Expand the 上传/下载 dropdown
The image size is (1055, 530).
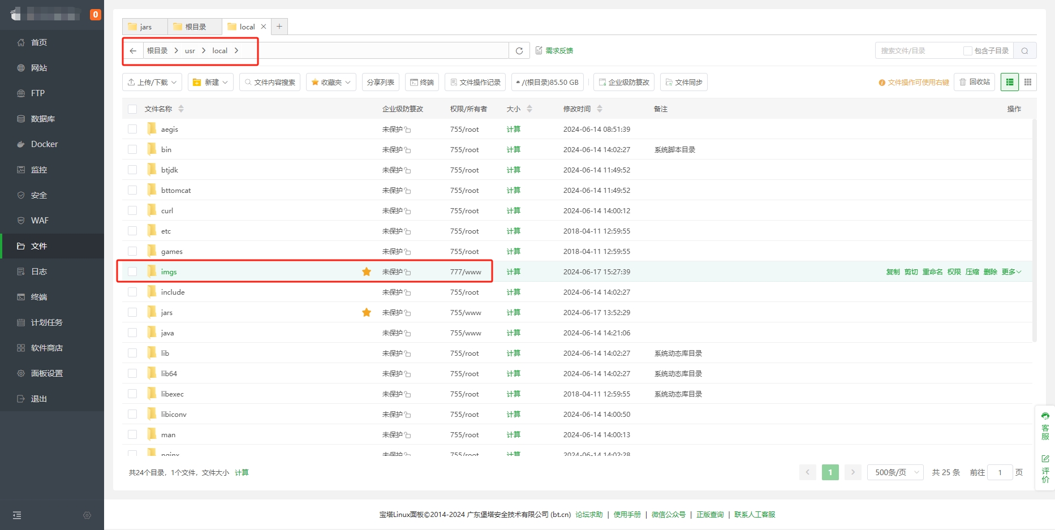point(152,83)
